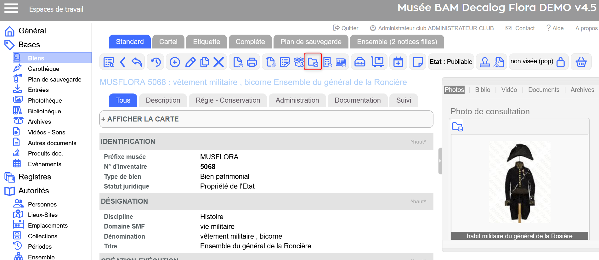This screenshot has height=260, width=599.
Task: Toggle the padlock next to non visée
Action: [x=561, y=62]
